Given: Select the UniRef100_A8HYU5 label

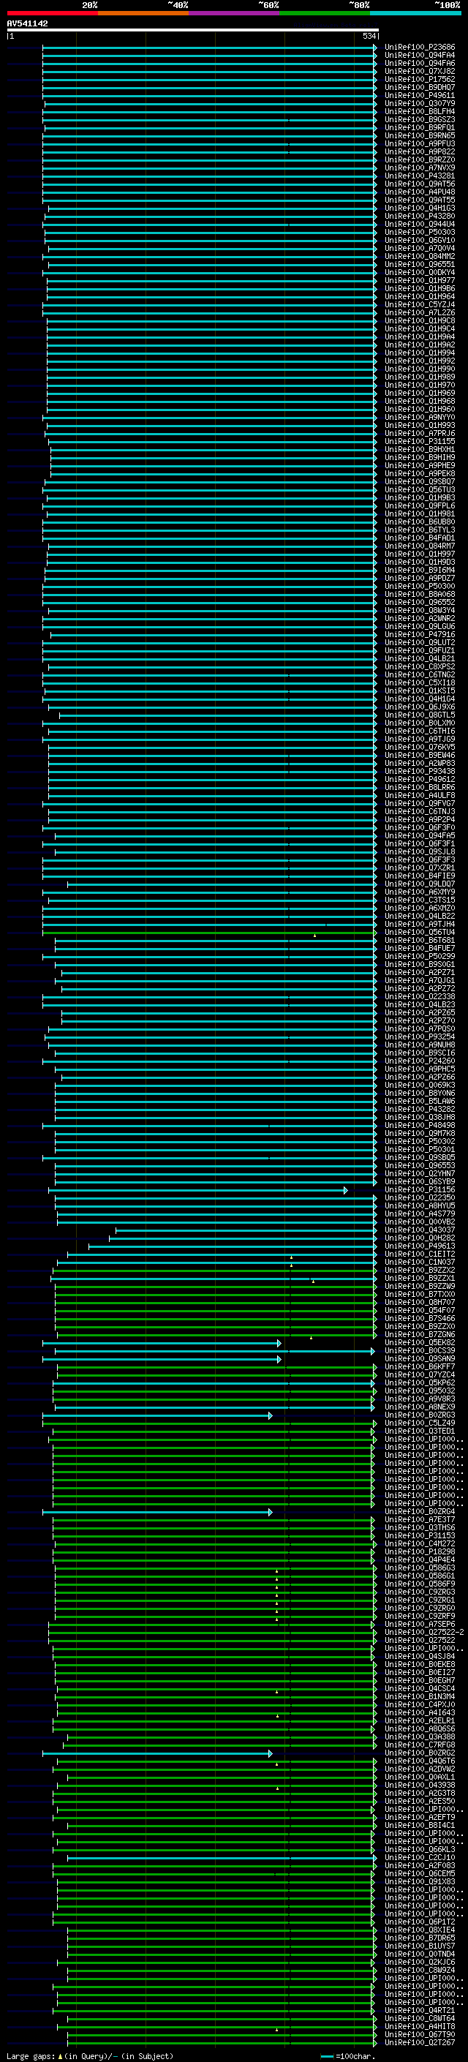Looking at the screenshot, I should point(419,1206).
